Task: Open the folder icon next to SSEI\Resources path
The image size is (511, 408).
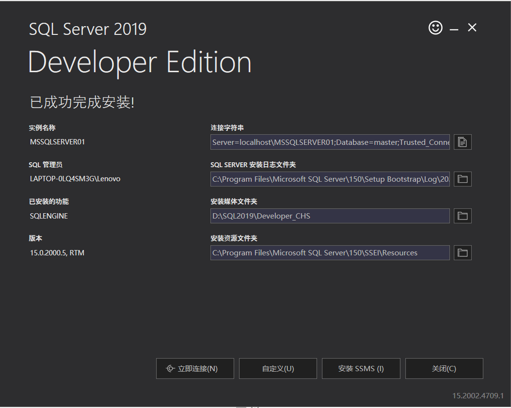Action: tap(462, 252)
